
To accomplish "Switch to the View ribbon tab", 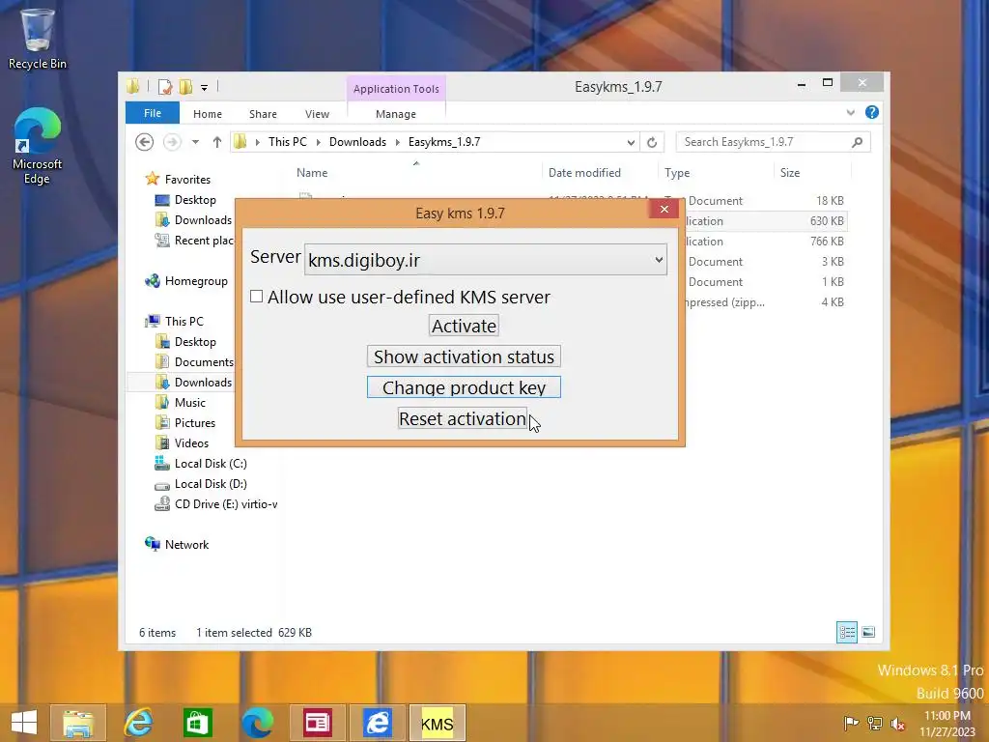I will pyautogui.click(x=317, y=114).
